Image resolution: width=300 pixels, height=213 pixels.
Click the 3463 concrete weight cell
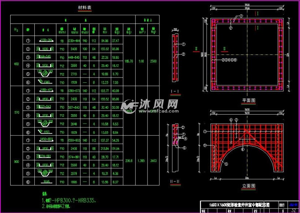tap(153, 161)
